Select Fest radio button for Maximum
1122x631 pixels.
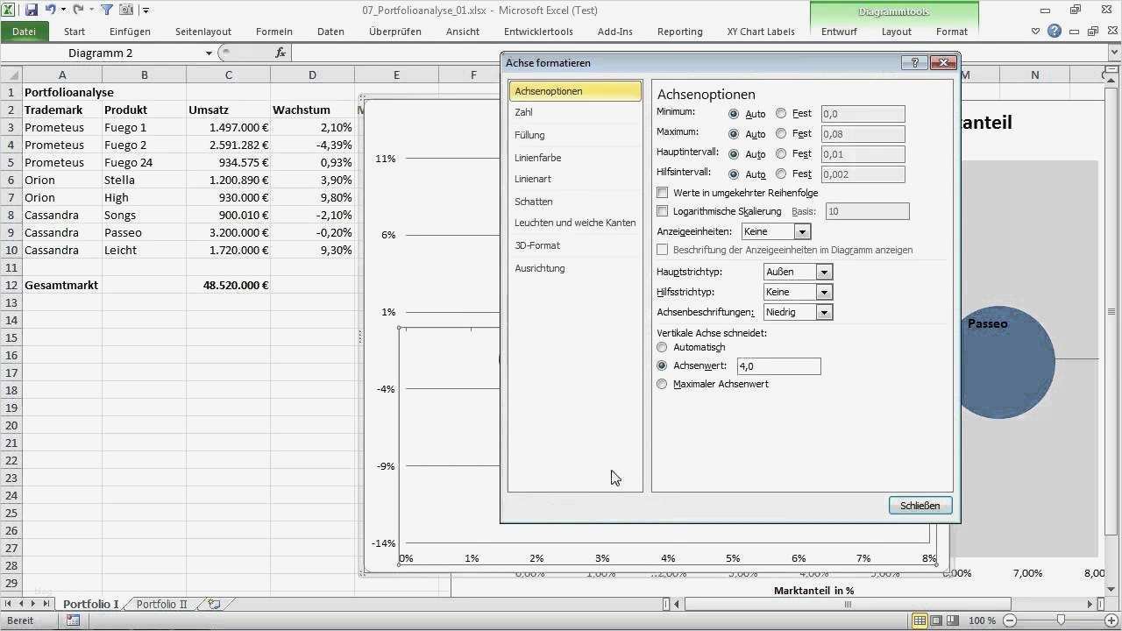point(781,134)
